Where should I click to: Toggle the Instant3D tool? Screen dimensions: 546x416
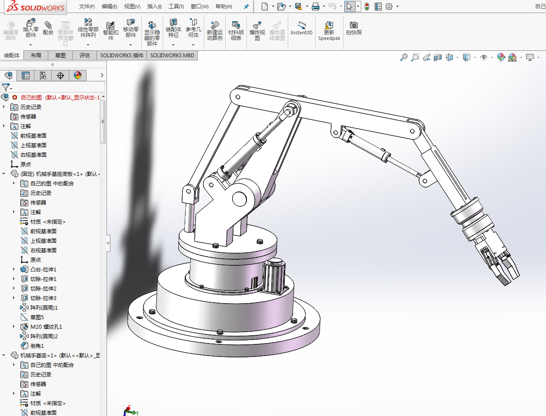point(301,28)
